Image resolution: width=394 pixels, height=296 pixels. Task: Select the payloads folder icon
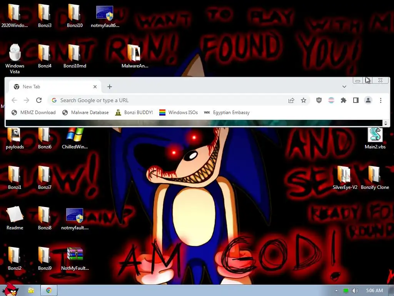(15, 139)
